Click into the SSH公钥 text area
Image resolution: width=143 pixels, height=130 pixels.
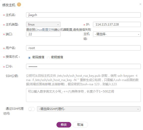pyautogui.click(x=83, y=95)
